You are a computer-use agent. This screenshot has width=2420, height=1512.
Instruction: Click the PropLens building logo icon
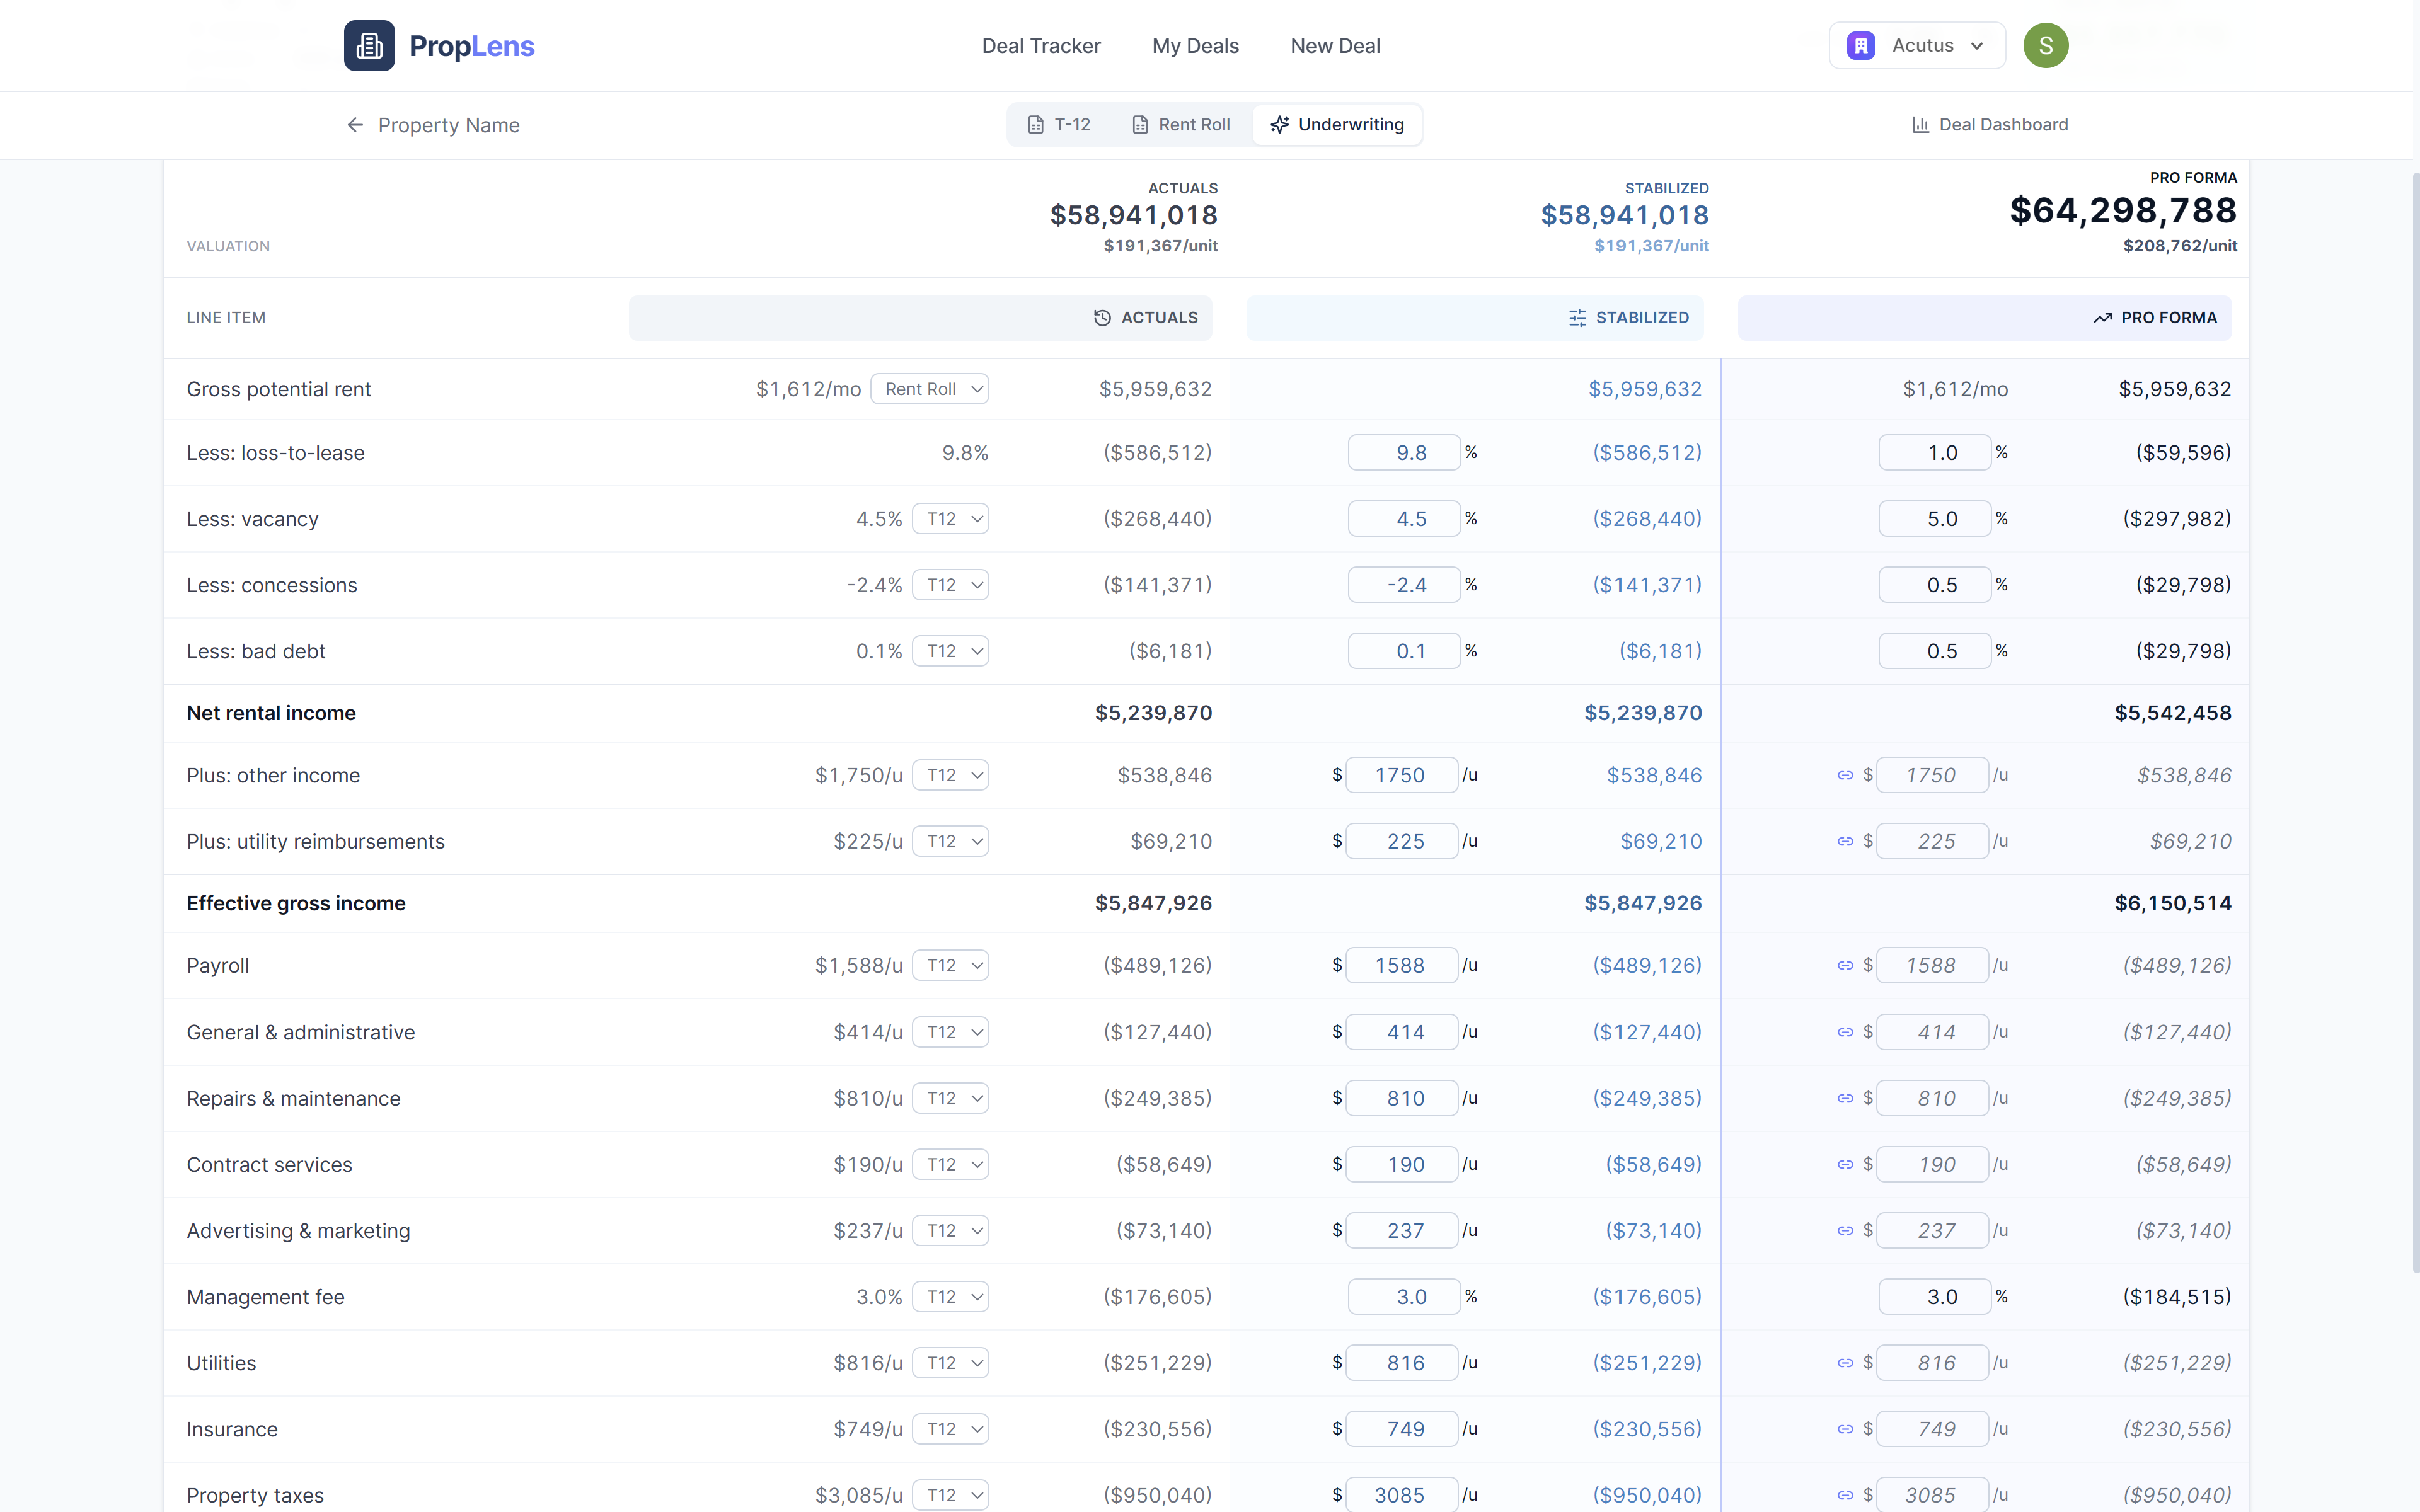click(369, 46)
